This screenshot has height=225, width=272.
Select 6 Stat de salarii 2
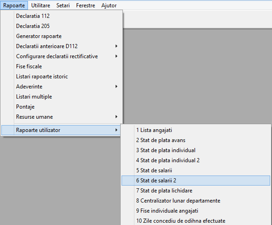tap(196, 181)
